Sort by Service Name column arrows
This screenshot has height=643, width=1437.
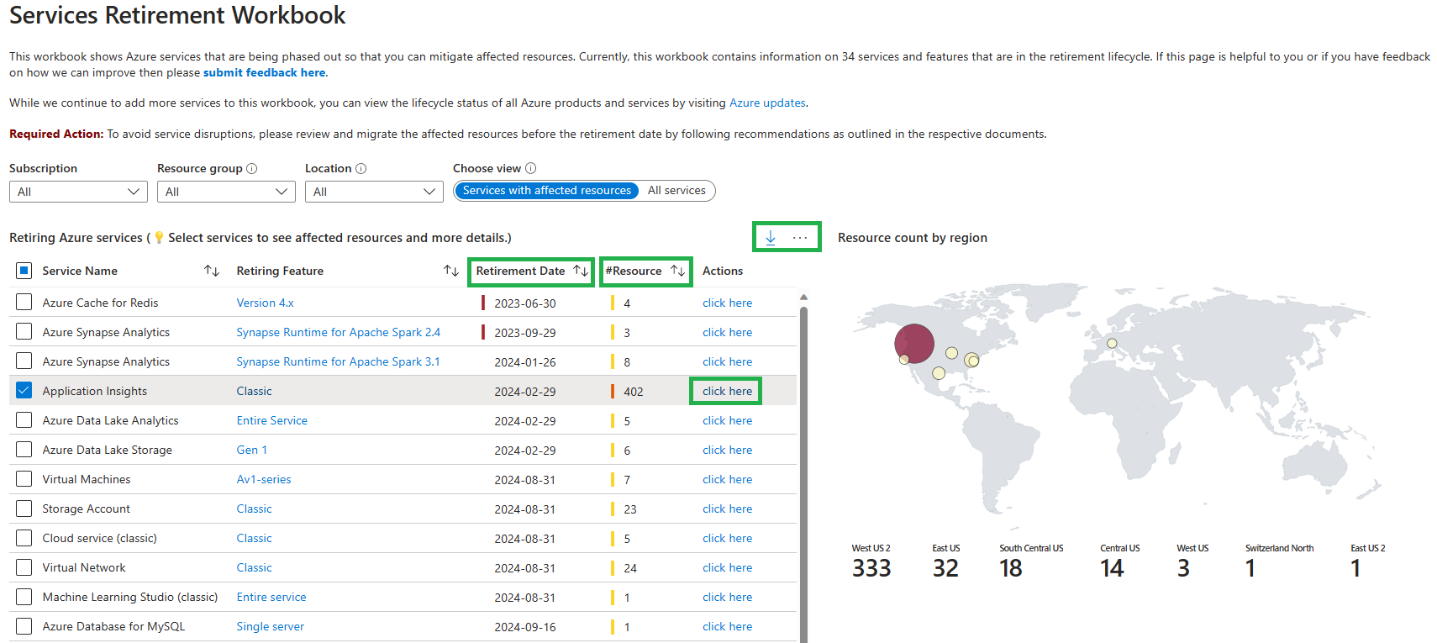point(212,271)
